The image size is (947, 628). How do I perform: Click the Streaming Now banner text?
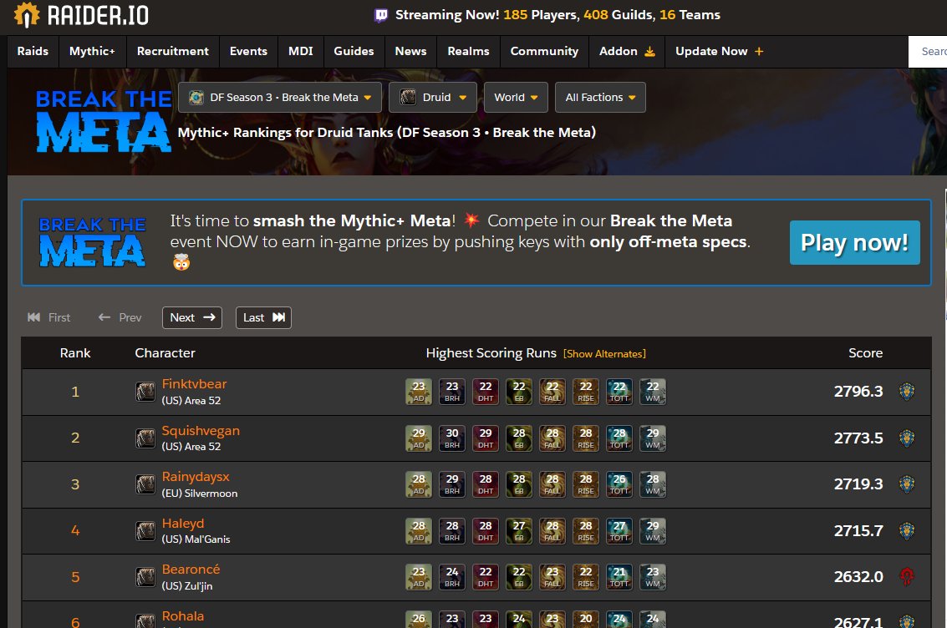click(558, 15)
